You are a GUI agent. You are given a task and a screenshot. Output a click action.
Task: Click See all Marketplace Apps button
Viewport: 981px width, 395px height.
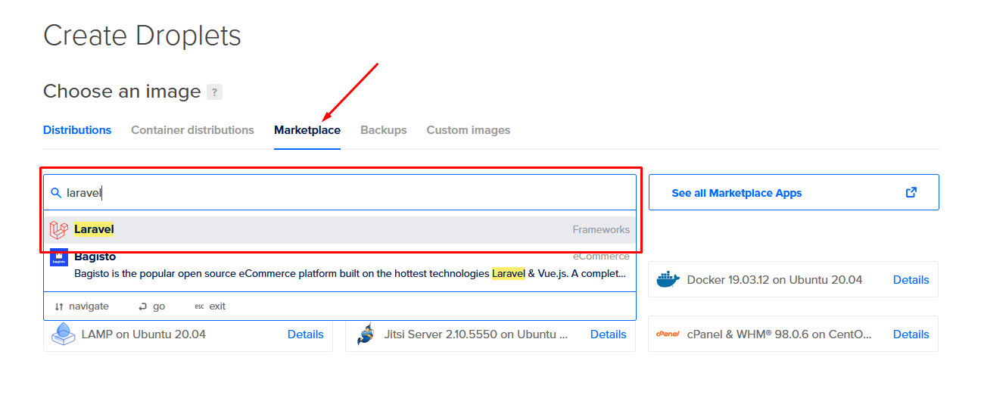793,192
